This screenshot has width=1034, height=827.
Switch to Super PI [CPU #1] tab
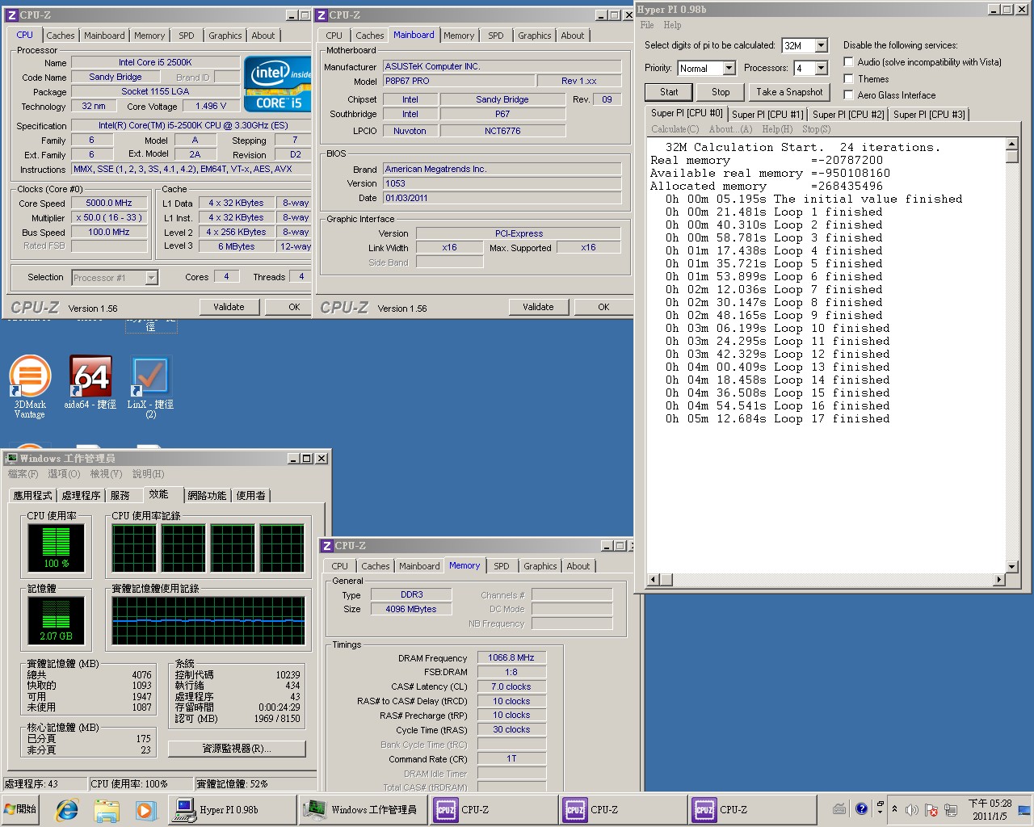click(767, 115)
